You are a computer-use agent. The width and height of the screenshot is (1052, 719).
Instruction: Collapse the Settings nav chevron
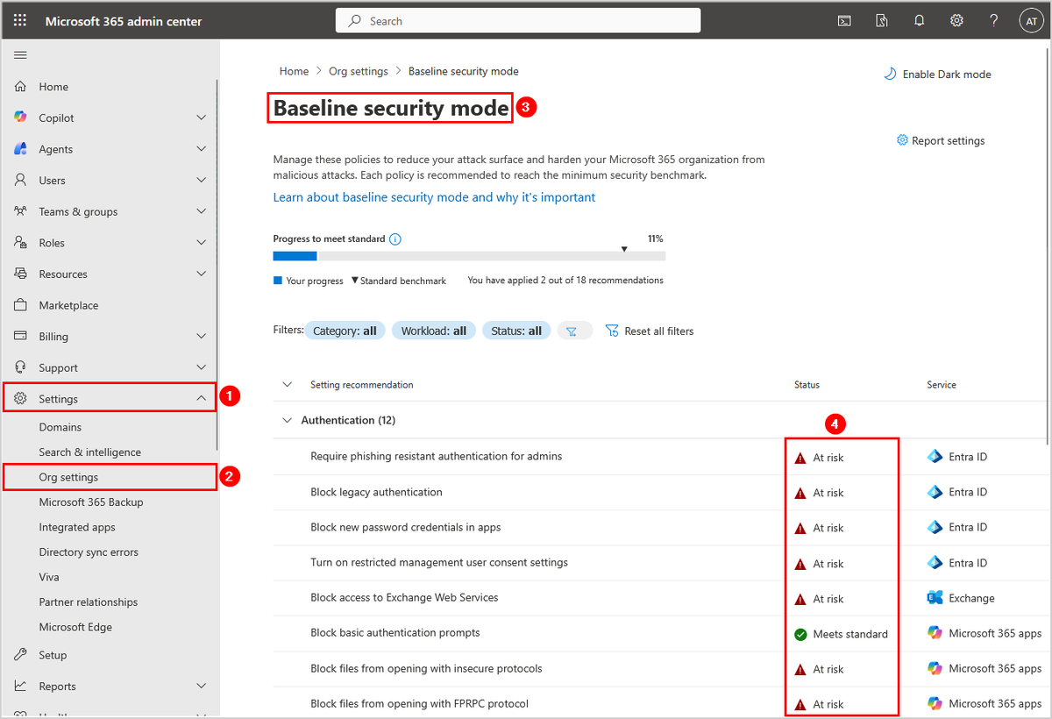point(202,399)
